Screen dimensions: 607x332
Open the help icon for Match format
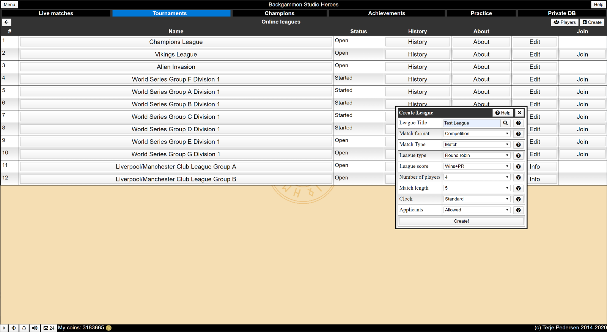tap(518, 134)
